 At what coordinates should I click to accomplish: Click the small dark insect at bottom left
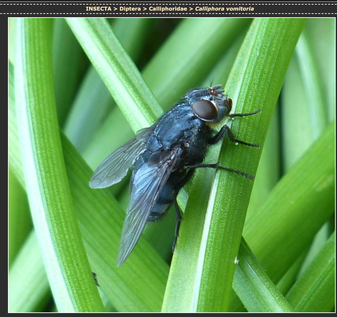pyautogui.click(x=96, y=279)
